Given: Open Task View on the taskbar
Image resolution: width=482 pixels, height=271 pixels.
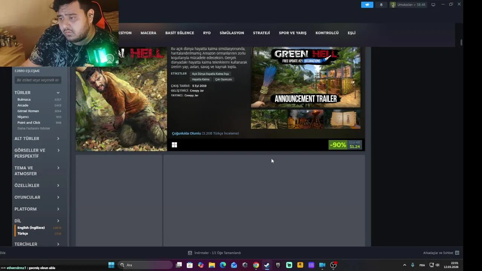Looking at the screenshot, I should [x=179, y=265].
